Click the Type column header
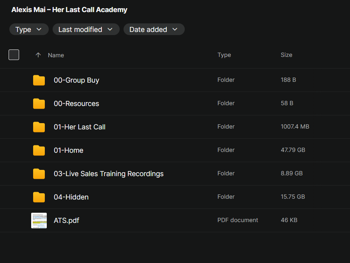 pyautogui.click(x=224, y=55)
